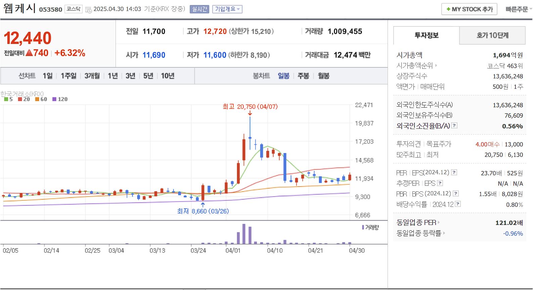Switch to the 투자정보 tab

427,35
